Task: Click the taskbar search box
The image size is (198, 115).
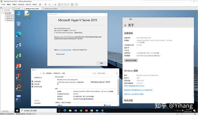Action: point(38,111)
